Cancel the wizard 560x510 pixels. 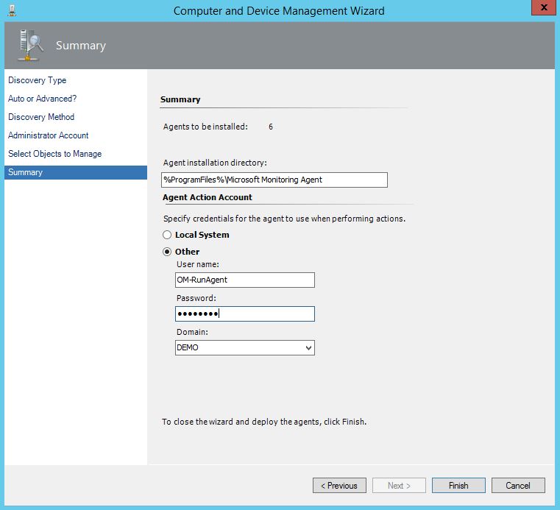click(x=518, y=486)
